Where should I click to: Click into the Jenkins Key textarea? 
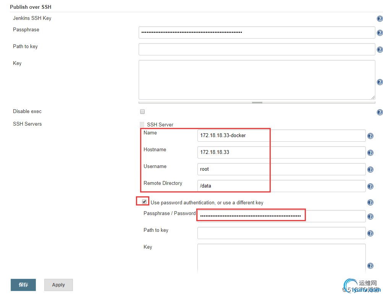point(257,80)
